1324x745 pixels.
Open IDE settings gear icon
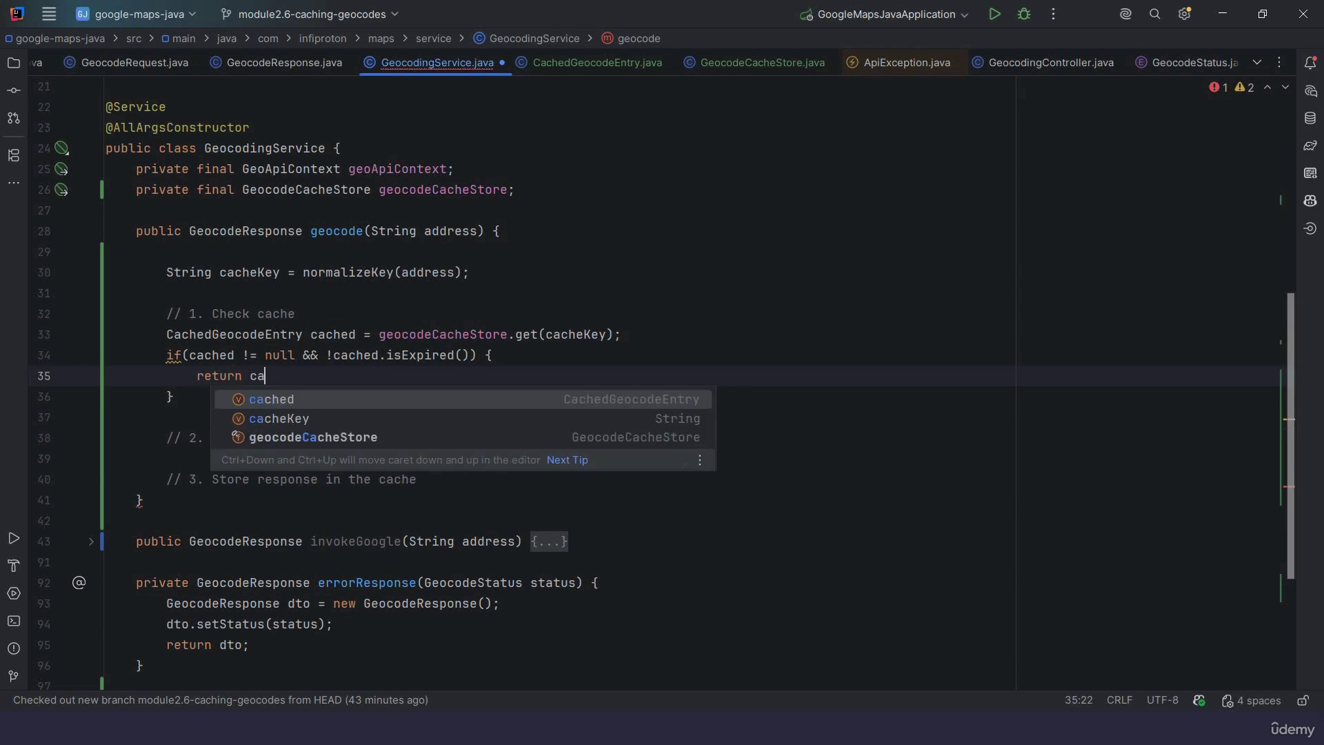(x=1185, y=14)
